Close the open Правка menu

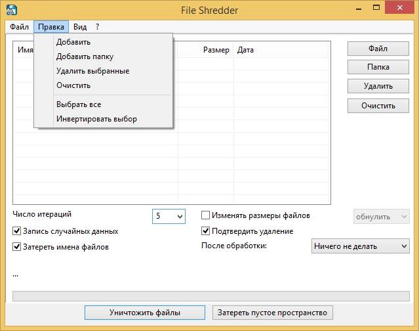pos(51,27)
